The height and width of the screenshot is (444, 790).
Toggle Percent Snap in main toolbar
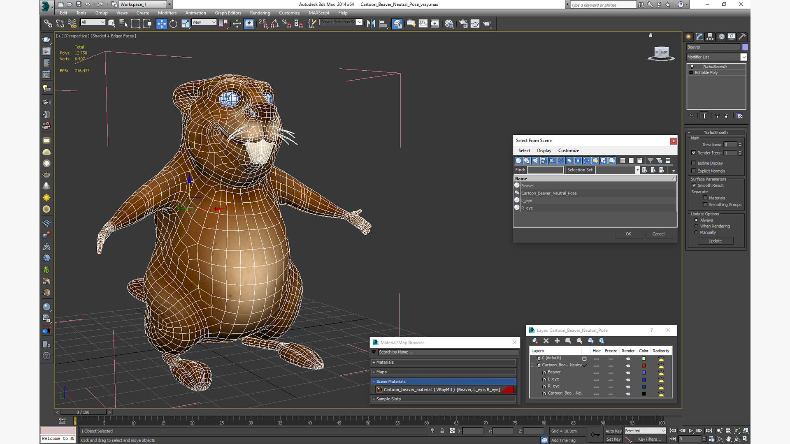(x=287, y=23)
